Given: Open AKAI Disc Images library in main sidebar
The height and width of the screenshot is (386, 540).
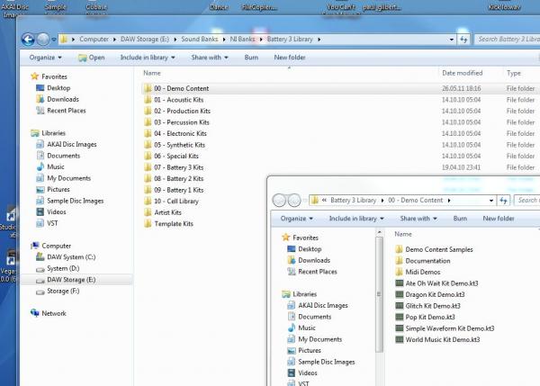Looking at the screenshot, I should coord(71,144).
